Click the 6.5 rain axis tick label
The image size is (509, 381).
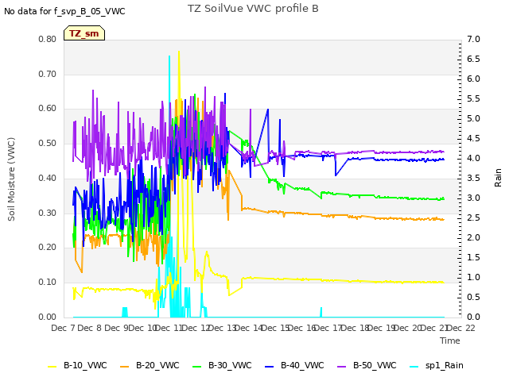coord(473,59)
